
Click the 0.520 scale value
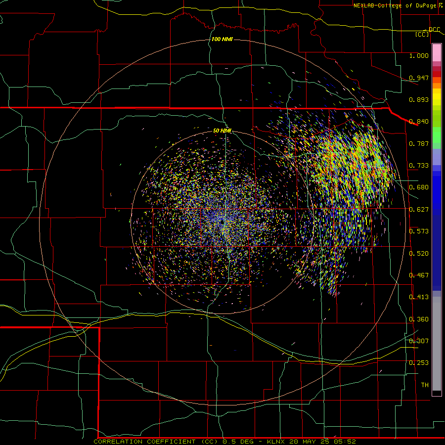click(419, 253)
